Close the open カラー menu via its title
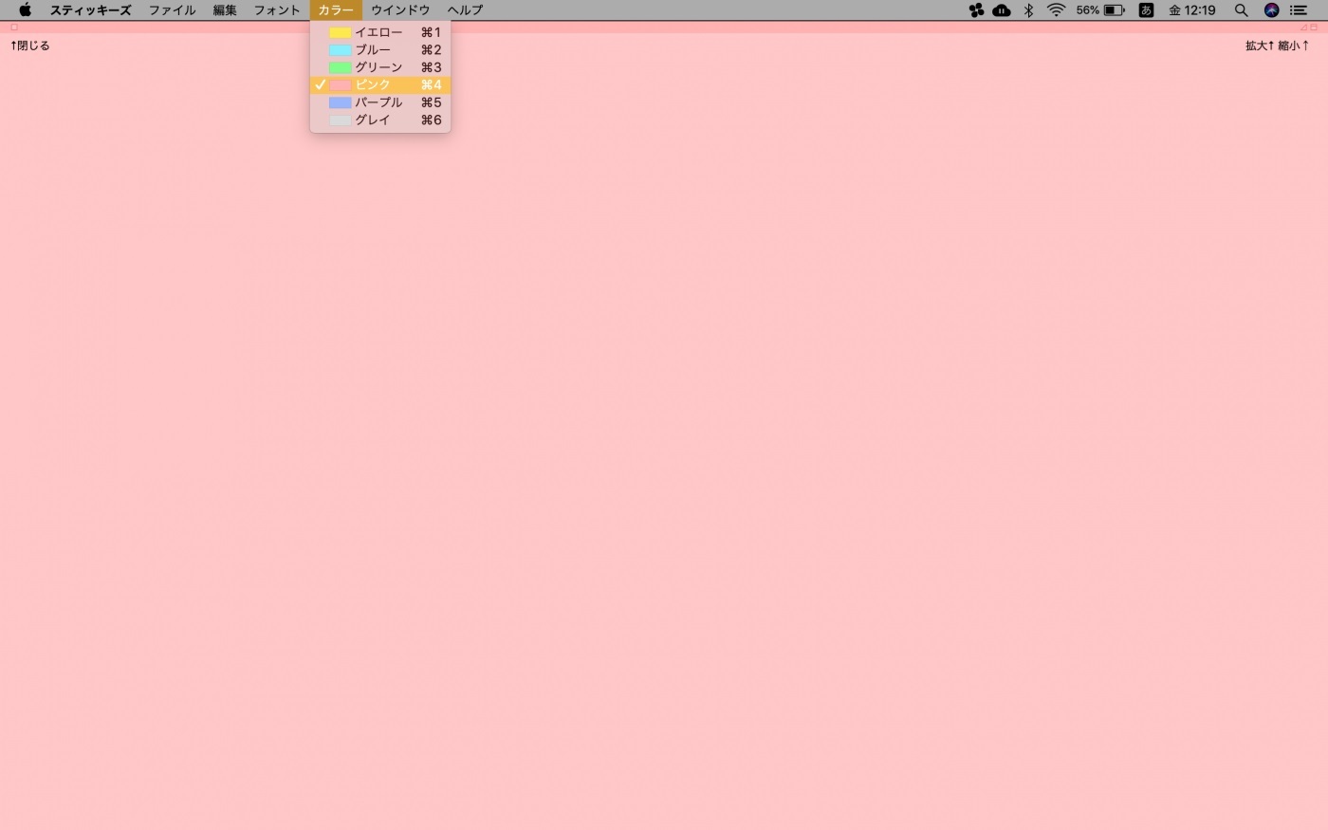The width and height of the screenshot is (1328, 830). click(336, 10)
